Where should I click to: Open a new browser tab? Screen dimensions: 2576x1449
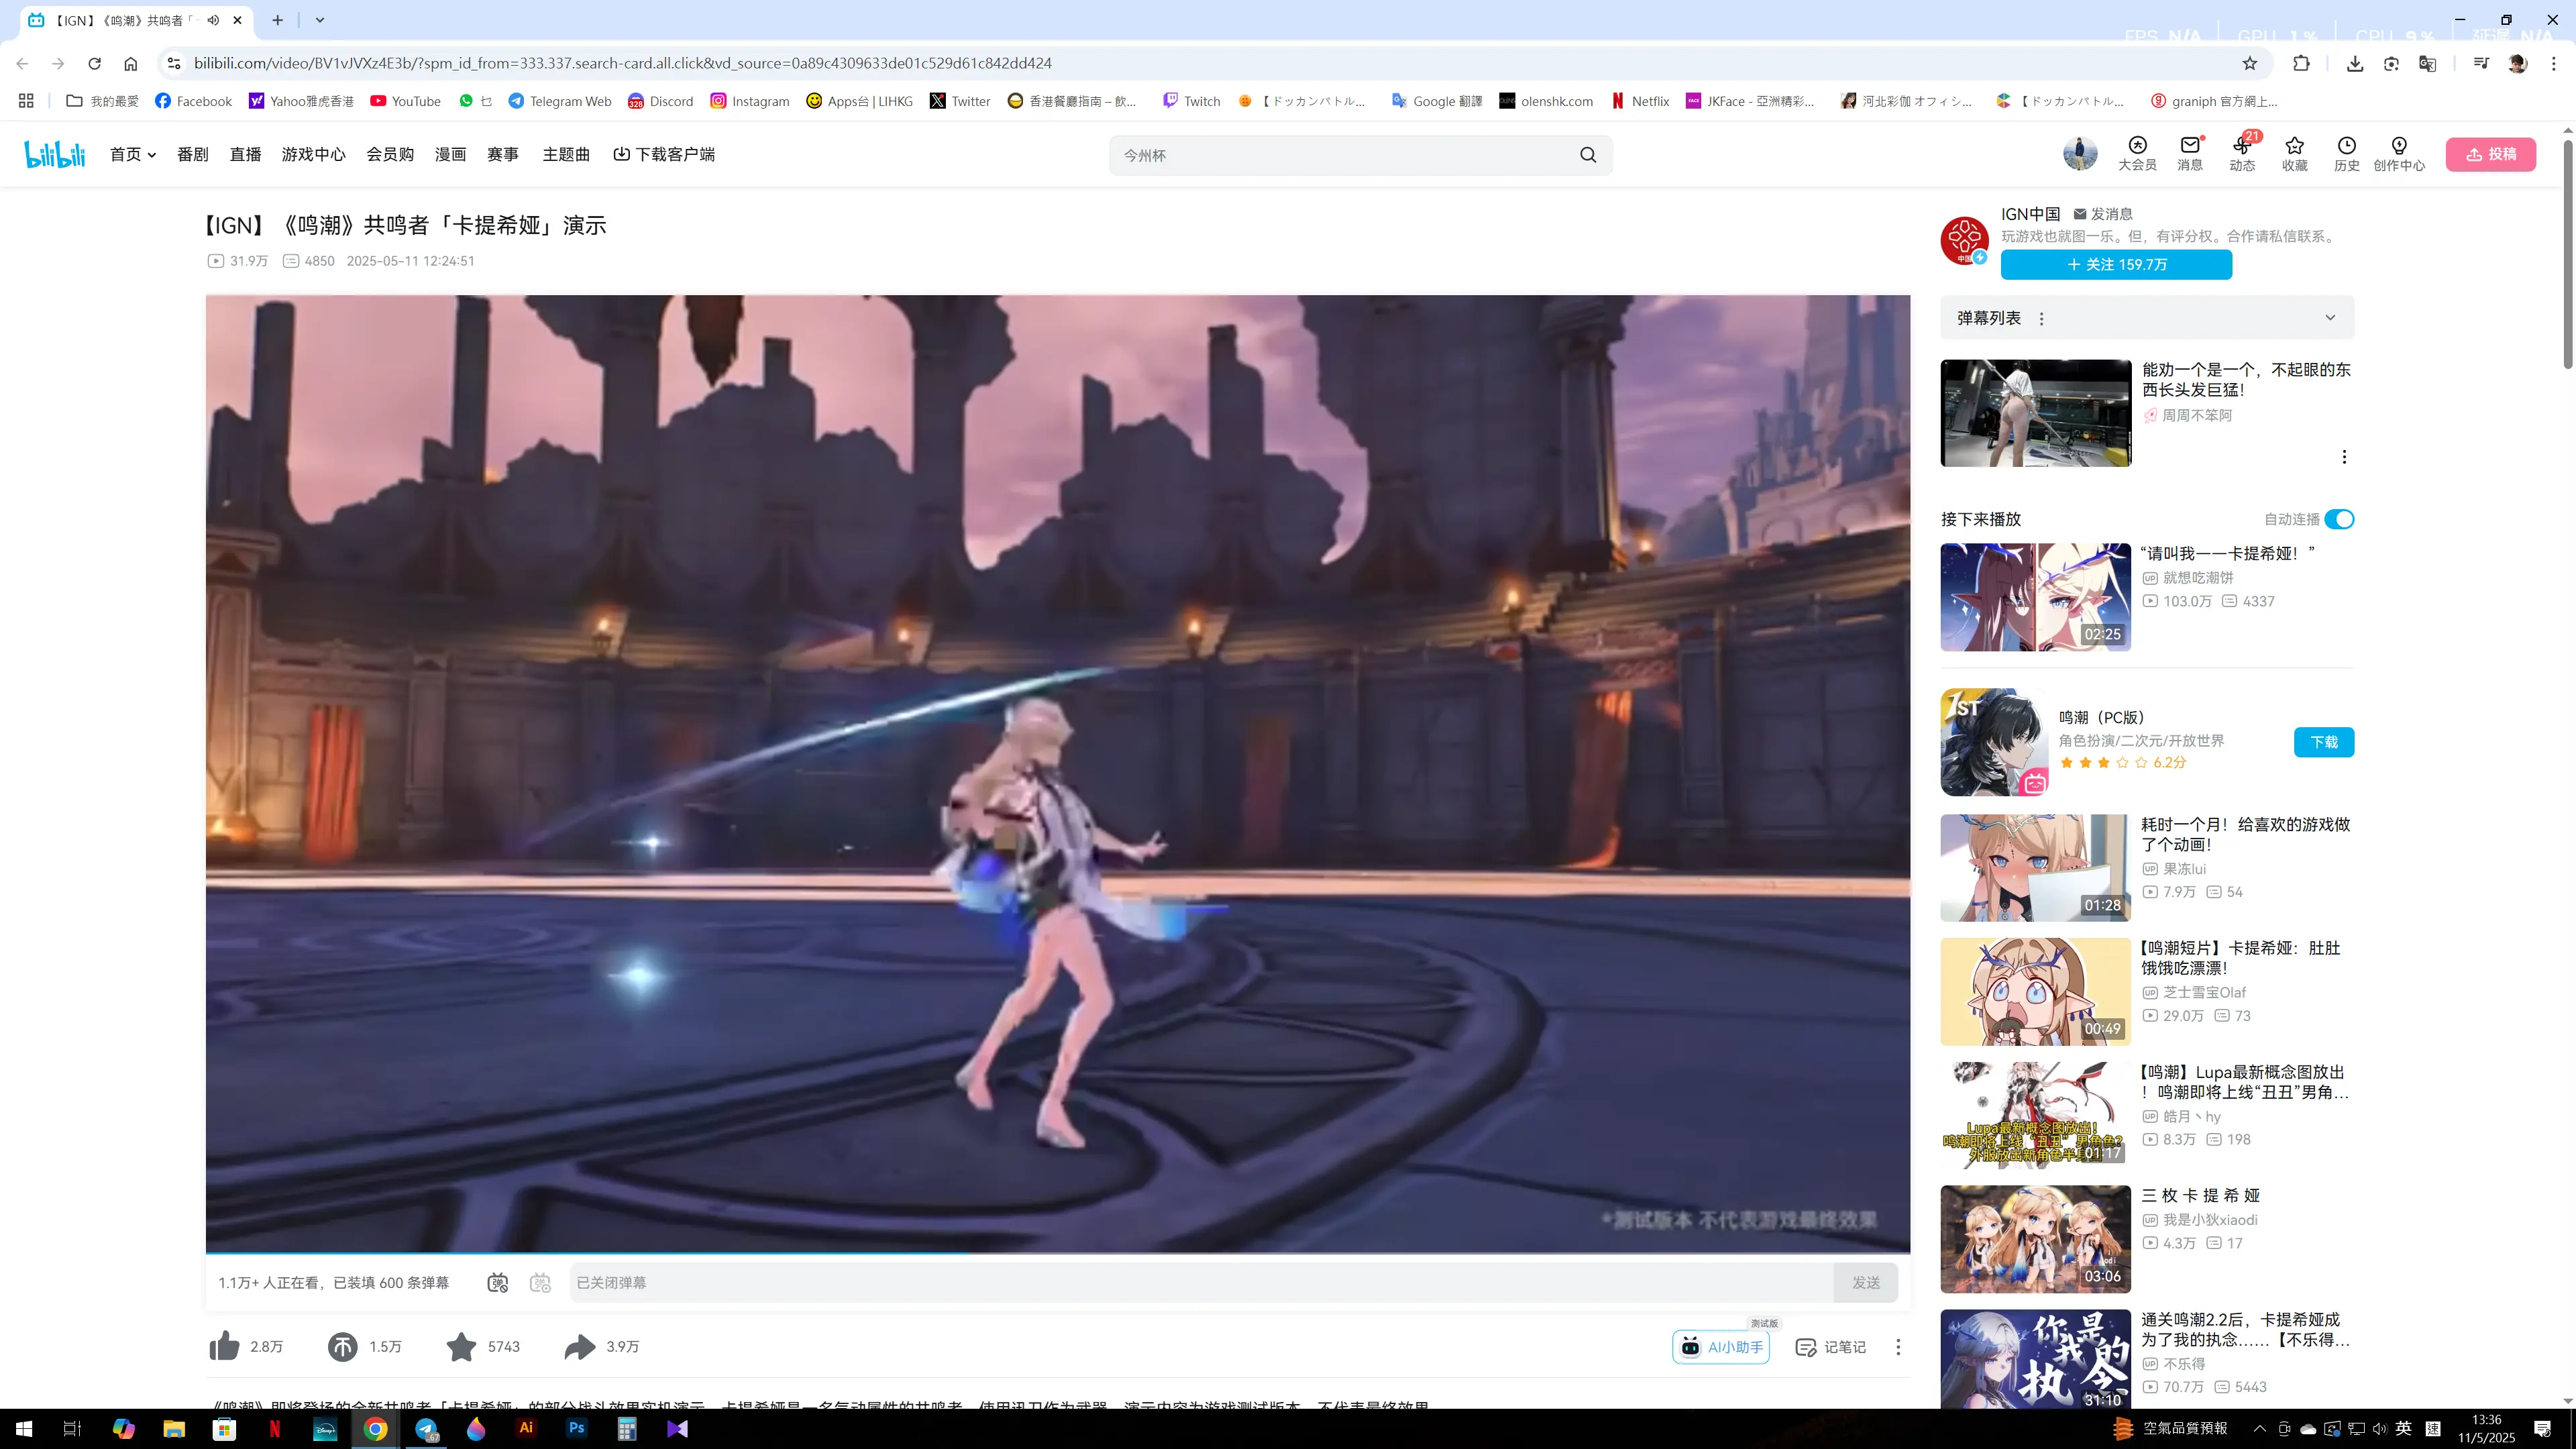click(x=277, y=20)
